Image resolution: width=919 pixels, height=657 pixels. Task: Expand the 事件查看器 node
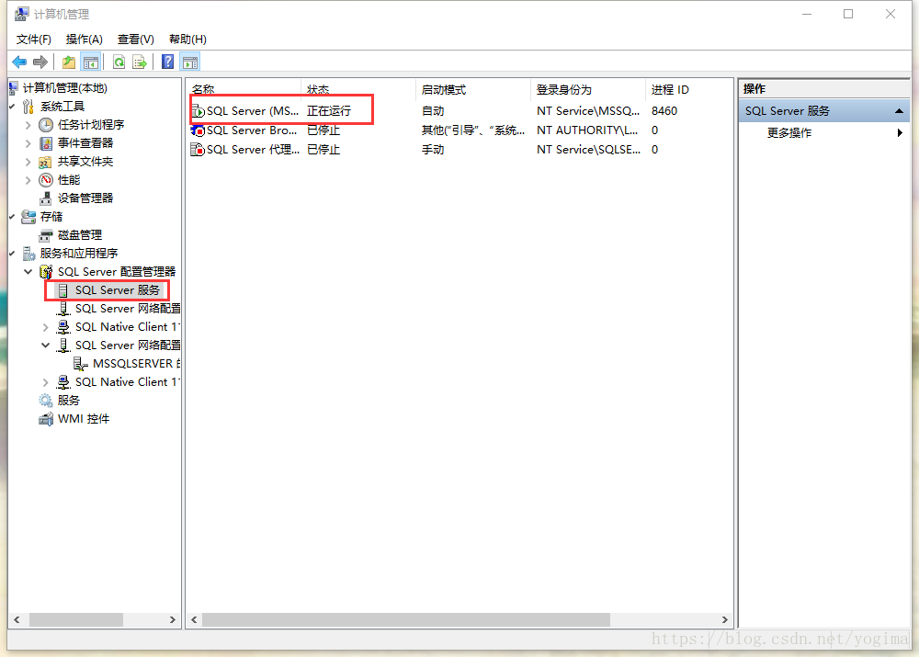[x=28, y=143]
